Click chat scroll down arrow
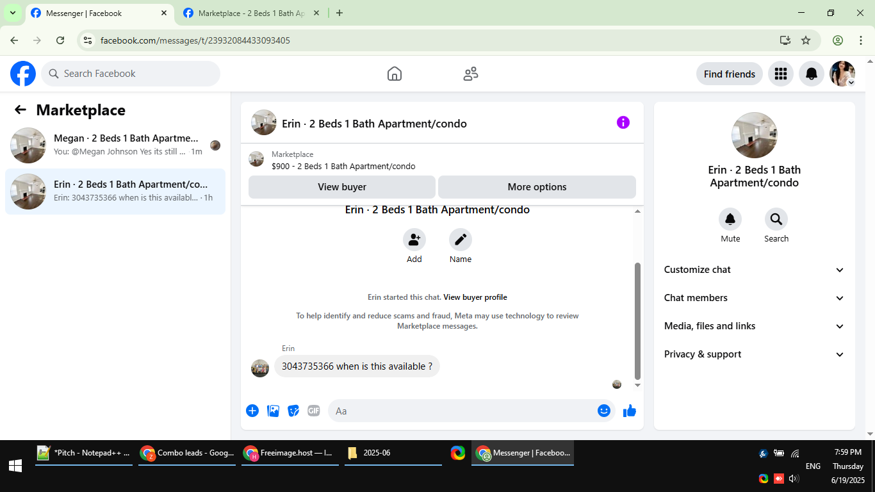This screenshot has width=875, height=492. pos(637,386)
